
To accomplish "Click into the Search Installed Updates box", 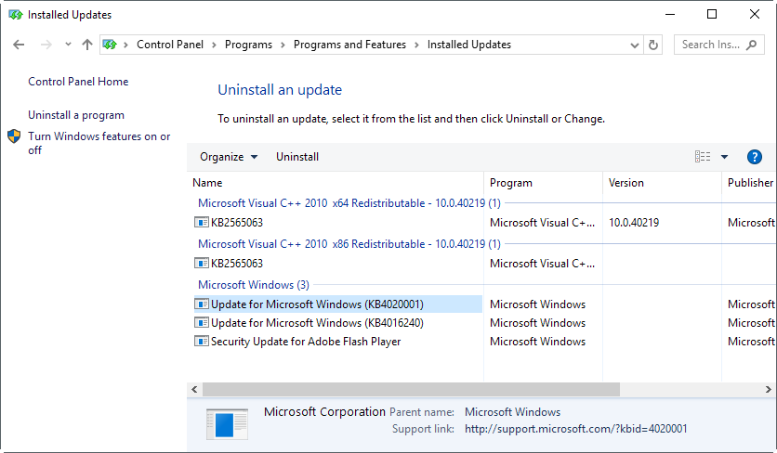I will click(718, 45).
